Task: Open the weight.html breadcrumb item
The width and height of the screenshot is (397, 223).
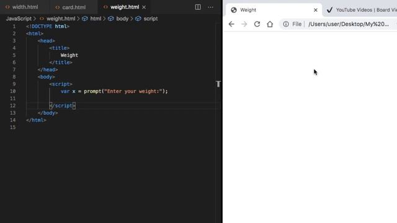Action: [61, 19]
